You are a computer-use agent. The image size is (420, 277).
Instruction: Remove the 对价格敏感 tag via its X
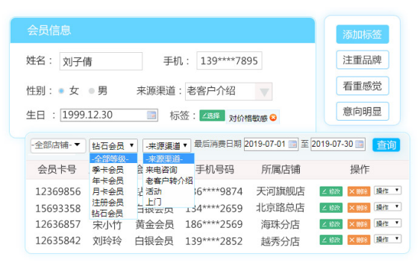point(273,118)
